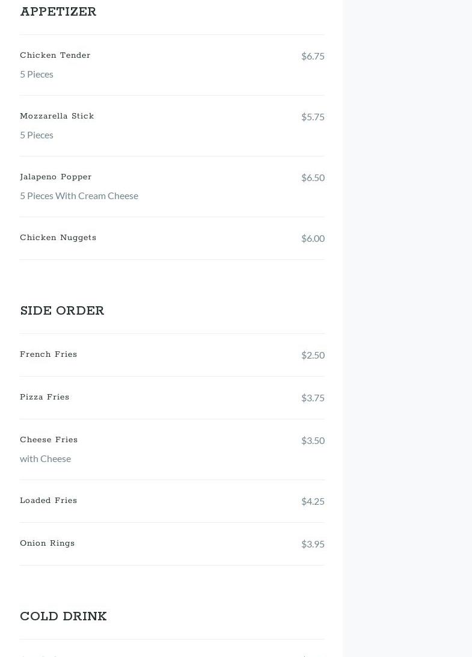The image size is (472, 657).
Task: Select the Onion Rings item
Action: pos(48,543)
